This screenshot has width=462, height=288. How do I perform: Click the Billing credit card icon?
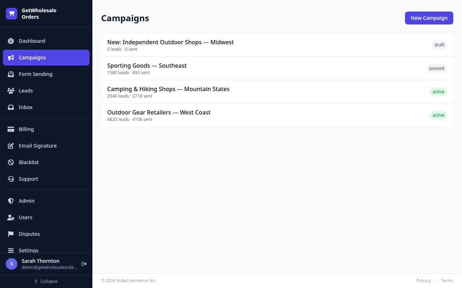[x=11, y=129]
